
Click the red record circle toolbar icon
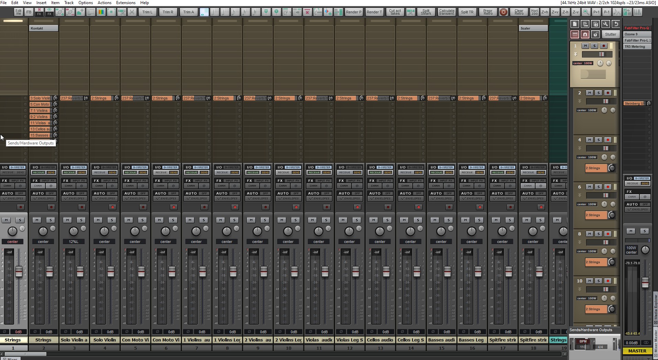point(503,12)
